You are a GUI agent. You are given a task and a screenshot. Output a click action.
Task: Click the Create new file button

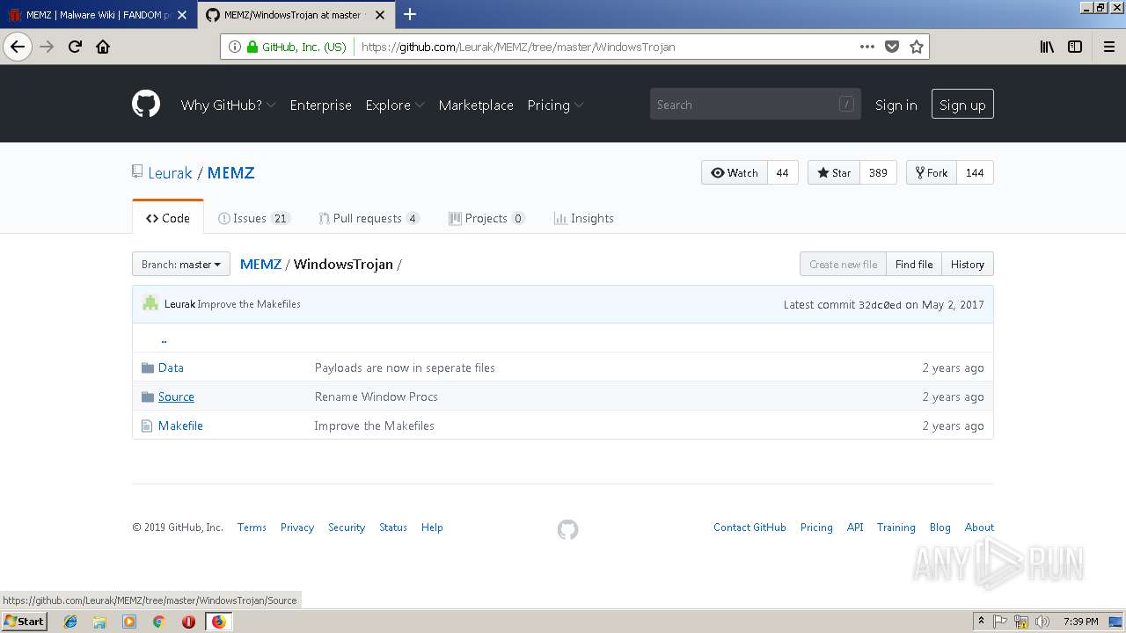(x=843, y=264)
